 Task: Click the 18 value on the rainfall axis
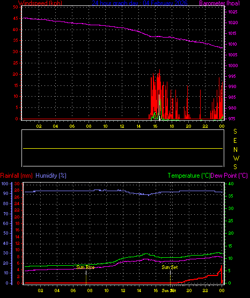click(17, 223)
